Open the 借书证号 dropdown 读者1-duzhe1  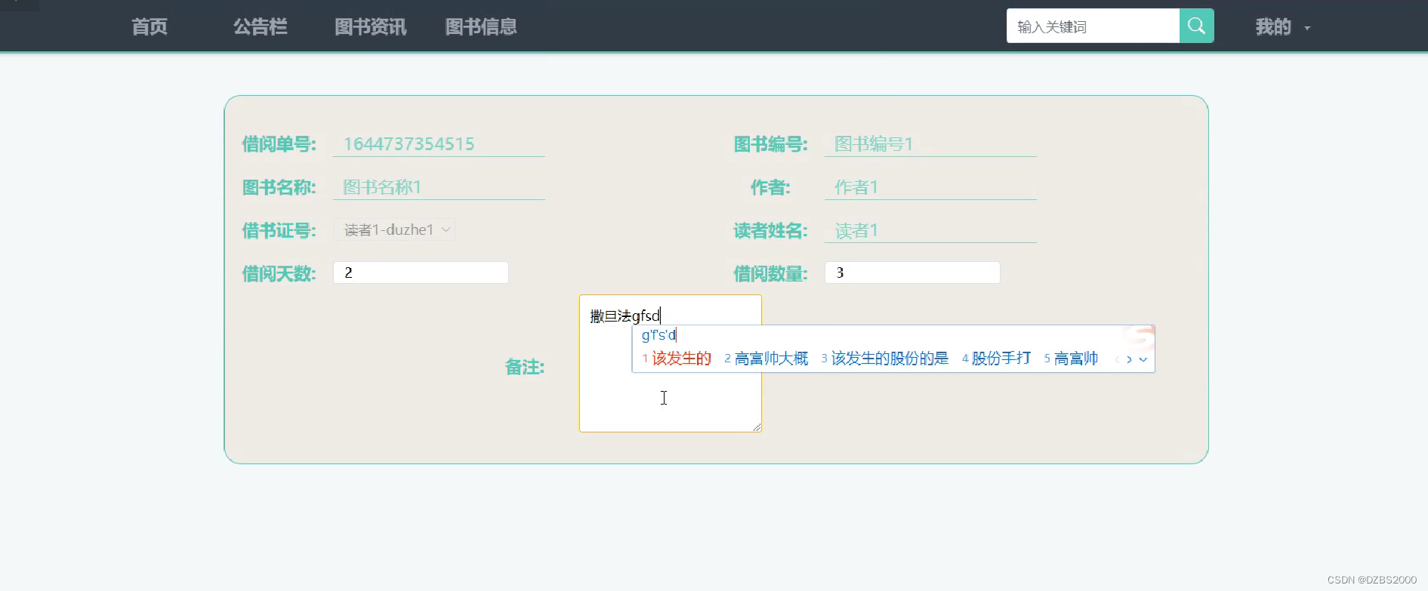pyautogui.click(x=394, y=229)
